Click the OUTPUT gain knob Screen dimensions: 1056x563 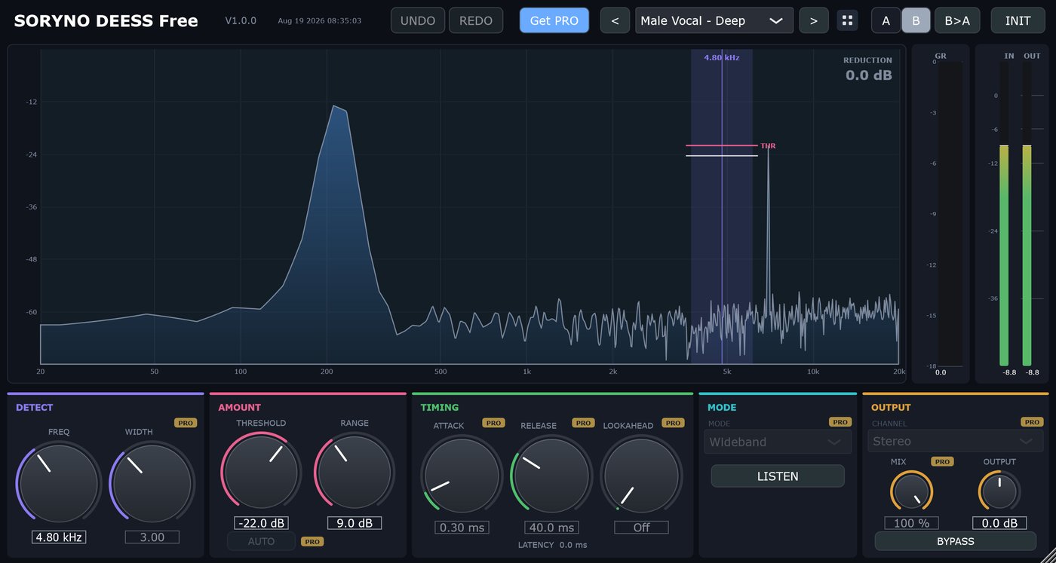(999, 492)
